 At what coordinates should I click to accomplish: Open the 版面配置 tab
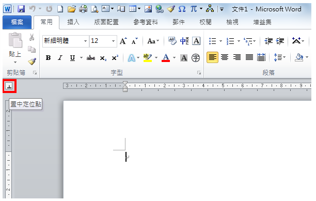(106, 22)
